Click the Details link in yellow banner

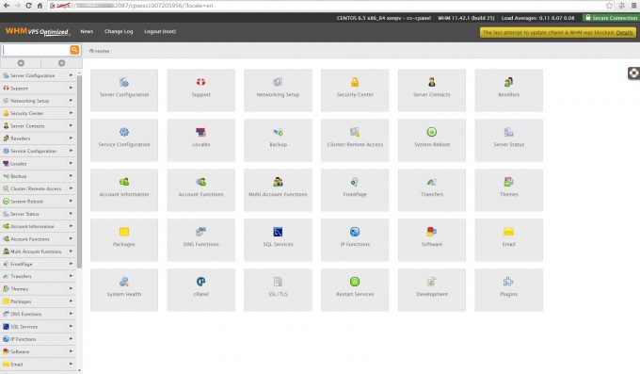click(624, 32)
